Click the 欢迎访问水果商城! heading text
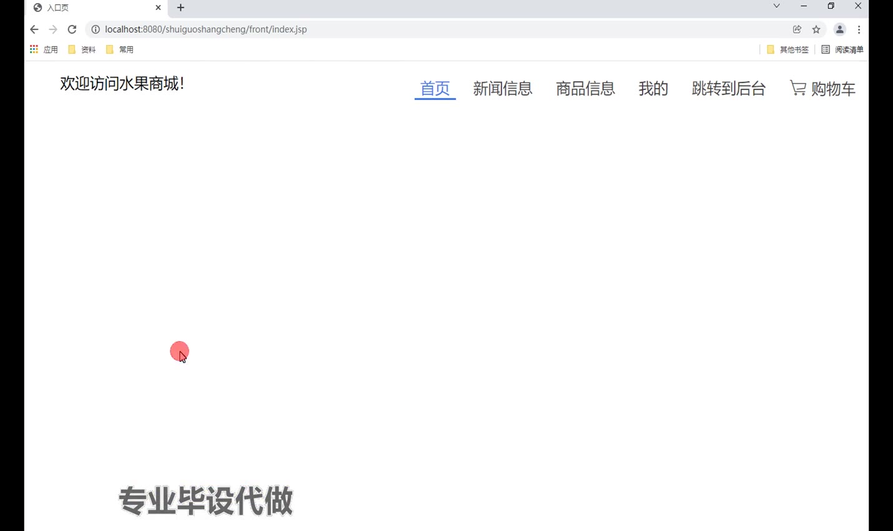 (x=122, y=84)
